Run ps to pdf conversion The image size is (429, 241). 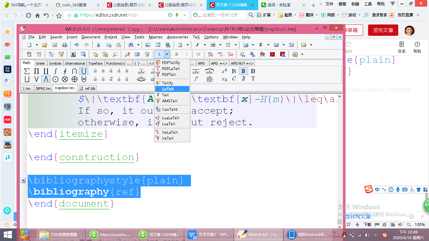click(231, 54)
